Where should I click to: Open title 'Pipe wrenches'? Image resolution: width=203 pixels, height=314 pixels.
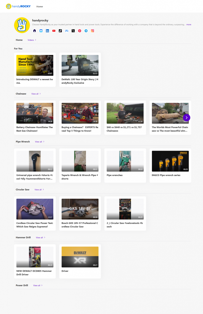click(115, 175)
